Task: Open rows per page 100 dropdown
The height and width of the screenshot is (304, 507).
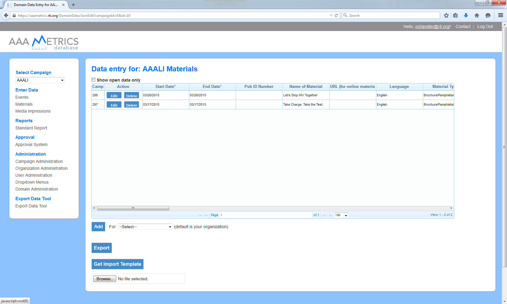Action: tap(341, 215)
